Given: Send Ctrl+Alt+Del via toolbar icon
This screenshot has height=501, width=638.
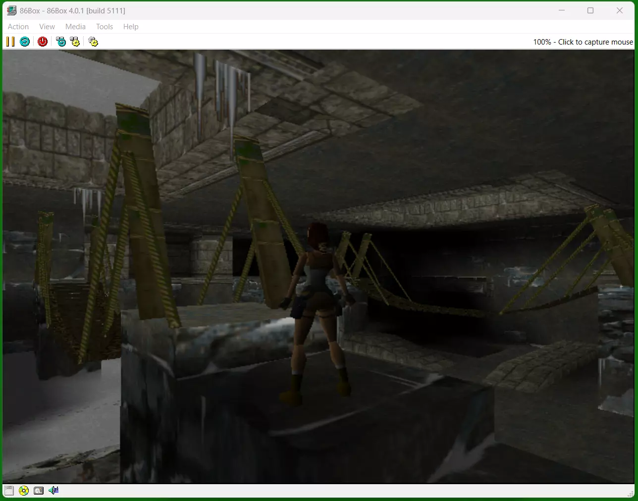Looking at the screenshot, I should pos(61,42).
